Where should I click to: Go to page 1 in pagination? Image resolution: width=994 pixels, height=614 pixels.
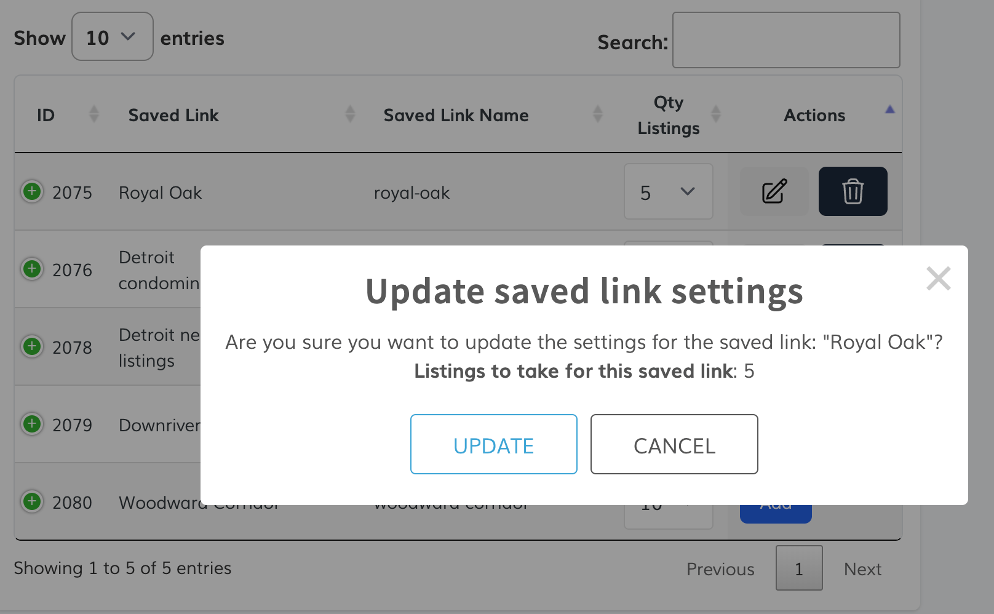click(x=798, y=568)
